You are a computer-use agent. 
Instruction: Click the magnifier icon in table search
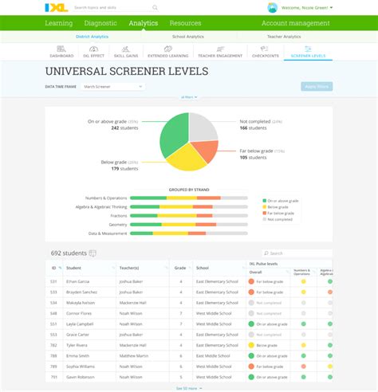[266, 253]
